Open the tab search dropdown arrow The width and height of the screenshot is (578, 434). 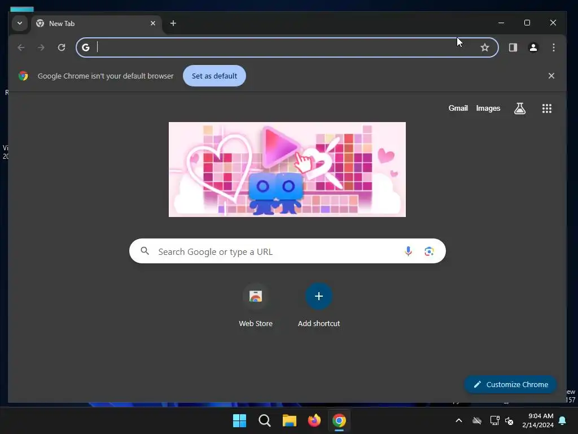tap(20, 23)
